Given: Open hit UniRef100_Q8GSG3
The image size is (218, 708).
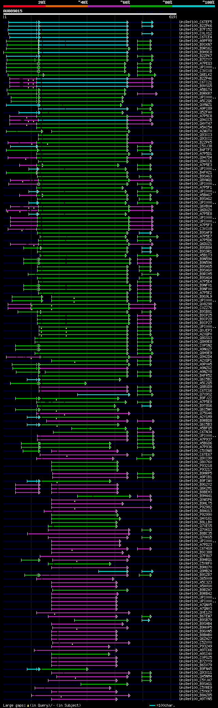Looking at the screenshot, I should tap(196, 338).
